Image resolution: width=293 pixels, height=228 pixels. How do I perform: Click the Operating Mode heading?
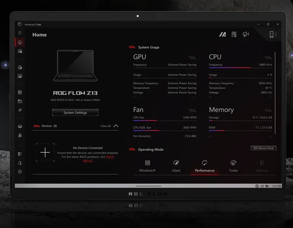coord(151,150)
